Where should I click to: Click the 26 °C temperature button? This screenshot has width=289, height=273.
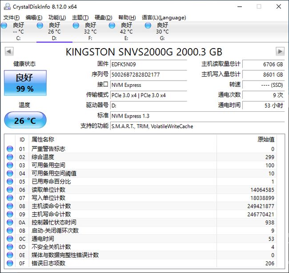pyautogui.click(x=25, y=120)
